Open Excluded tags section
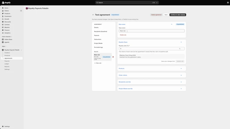Image resolution: width=230 pixels, height=129 pixels. (98, 47)
